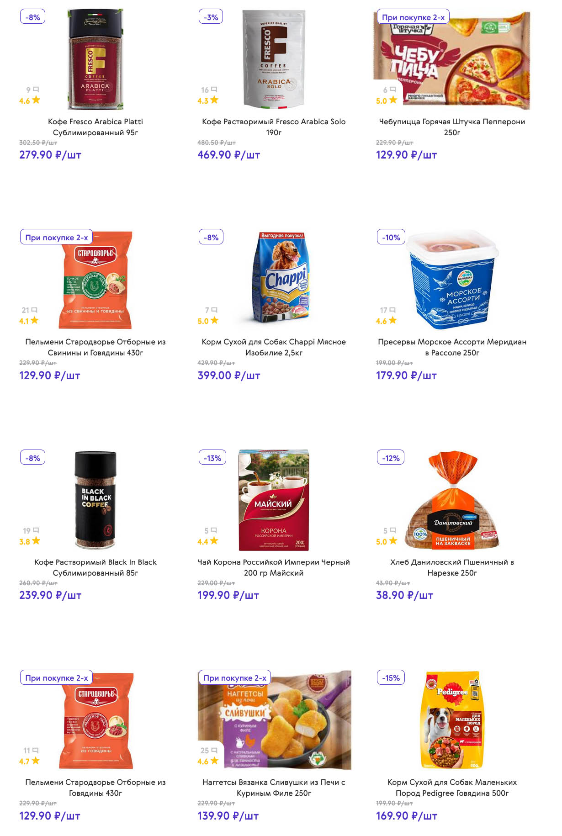Click the comment icon on Морское Ассорти preserves
Screen dimensions: 562x836
[x=392, y=310]
